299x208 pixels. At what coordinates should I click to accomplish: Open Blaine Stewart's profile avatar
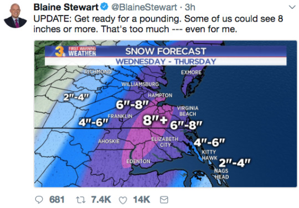coord(16,15)
